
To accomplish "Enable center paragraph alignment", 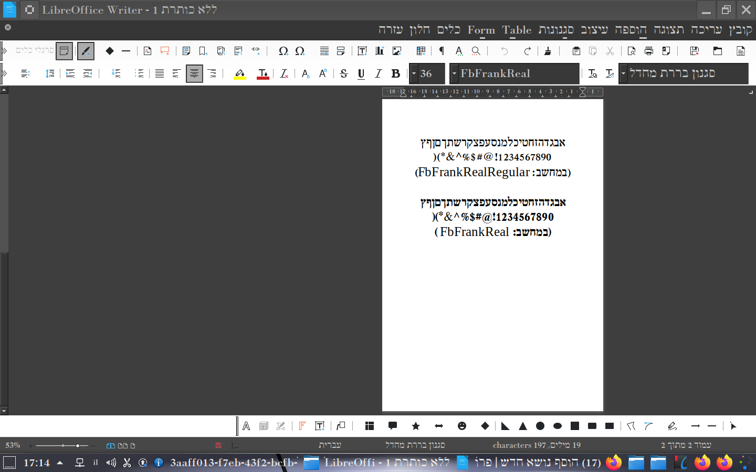I will tap(194, 74).
